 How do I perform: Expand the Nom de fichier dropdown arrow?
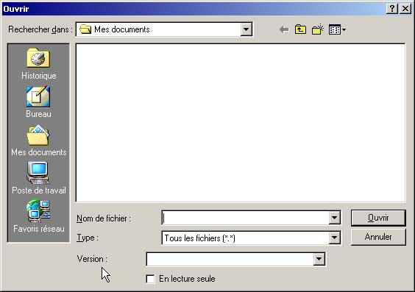point(335,218)
